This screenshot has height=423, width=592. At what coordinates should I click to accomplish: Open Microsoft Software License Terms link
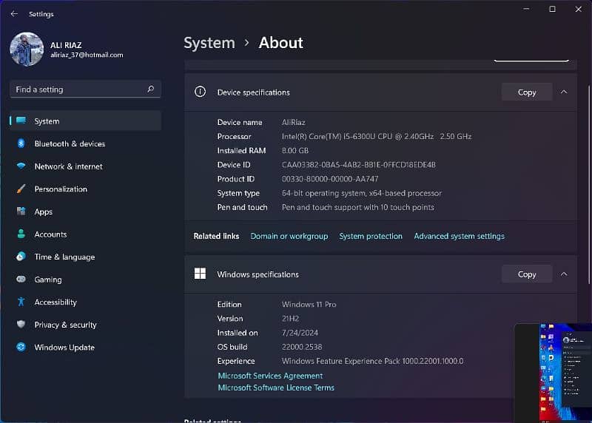click(x=276, y=388)
